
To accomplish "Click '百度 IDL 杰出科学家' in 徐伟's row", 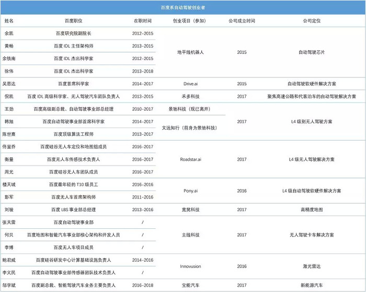I will (74, 71).
